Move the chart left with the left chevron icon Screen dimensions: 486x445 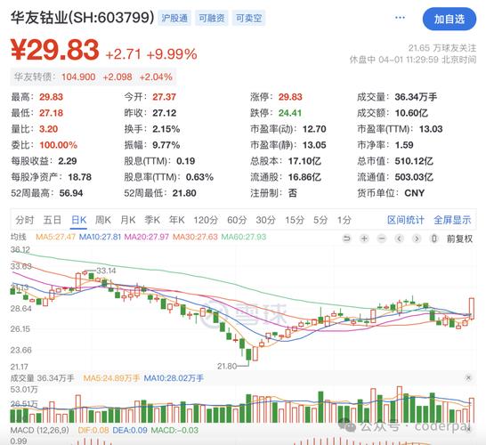[399, 239]
